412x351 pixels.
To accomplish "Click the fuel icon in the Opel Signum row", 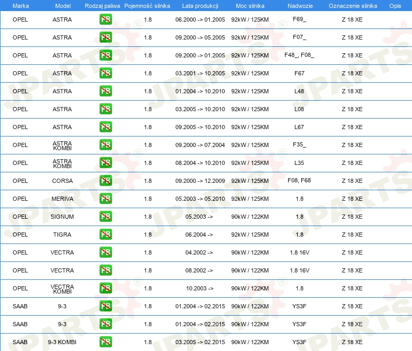I will pyautogui.click(x=105, y=216).
